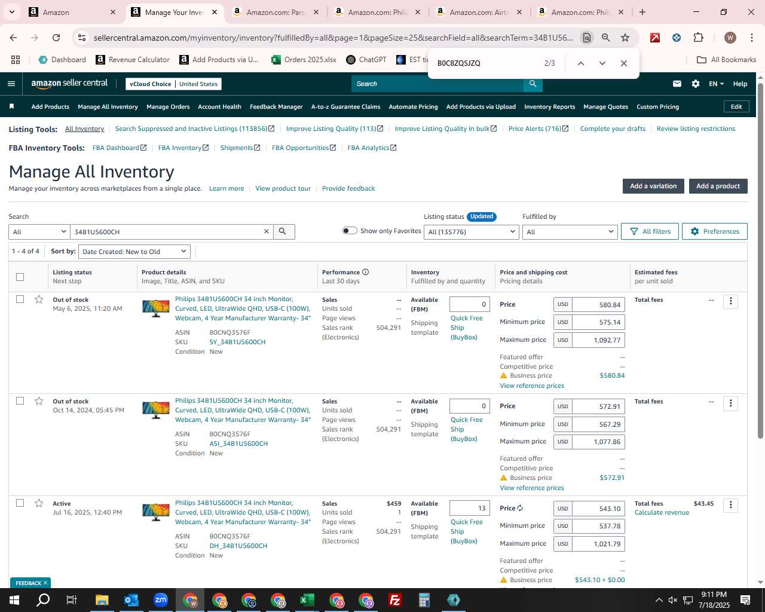Viewport: 765px width, 612px height.
Task: Open the Fulfilled by dropdown
Action: [570, 232]
